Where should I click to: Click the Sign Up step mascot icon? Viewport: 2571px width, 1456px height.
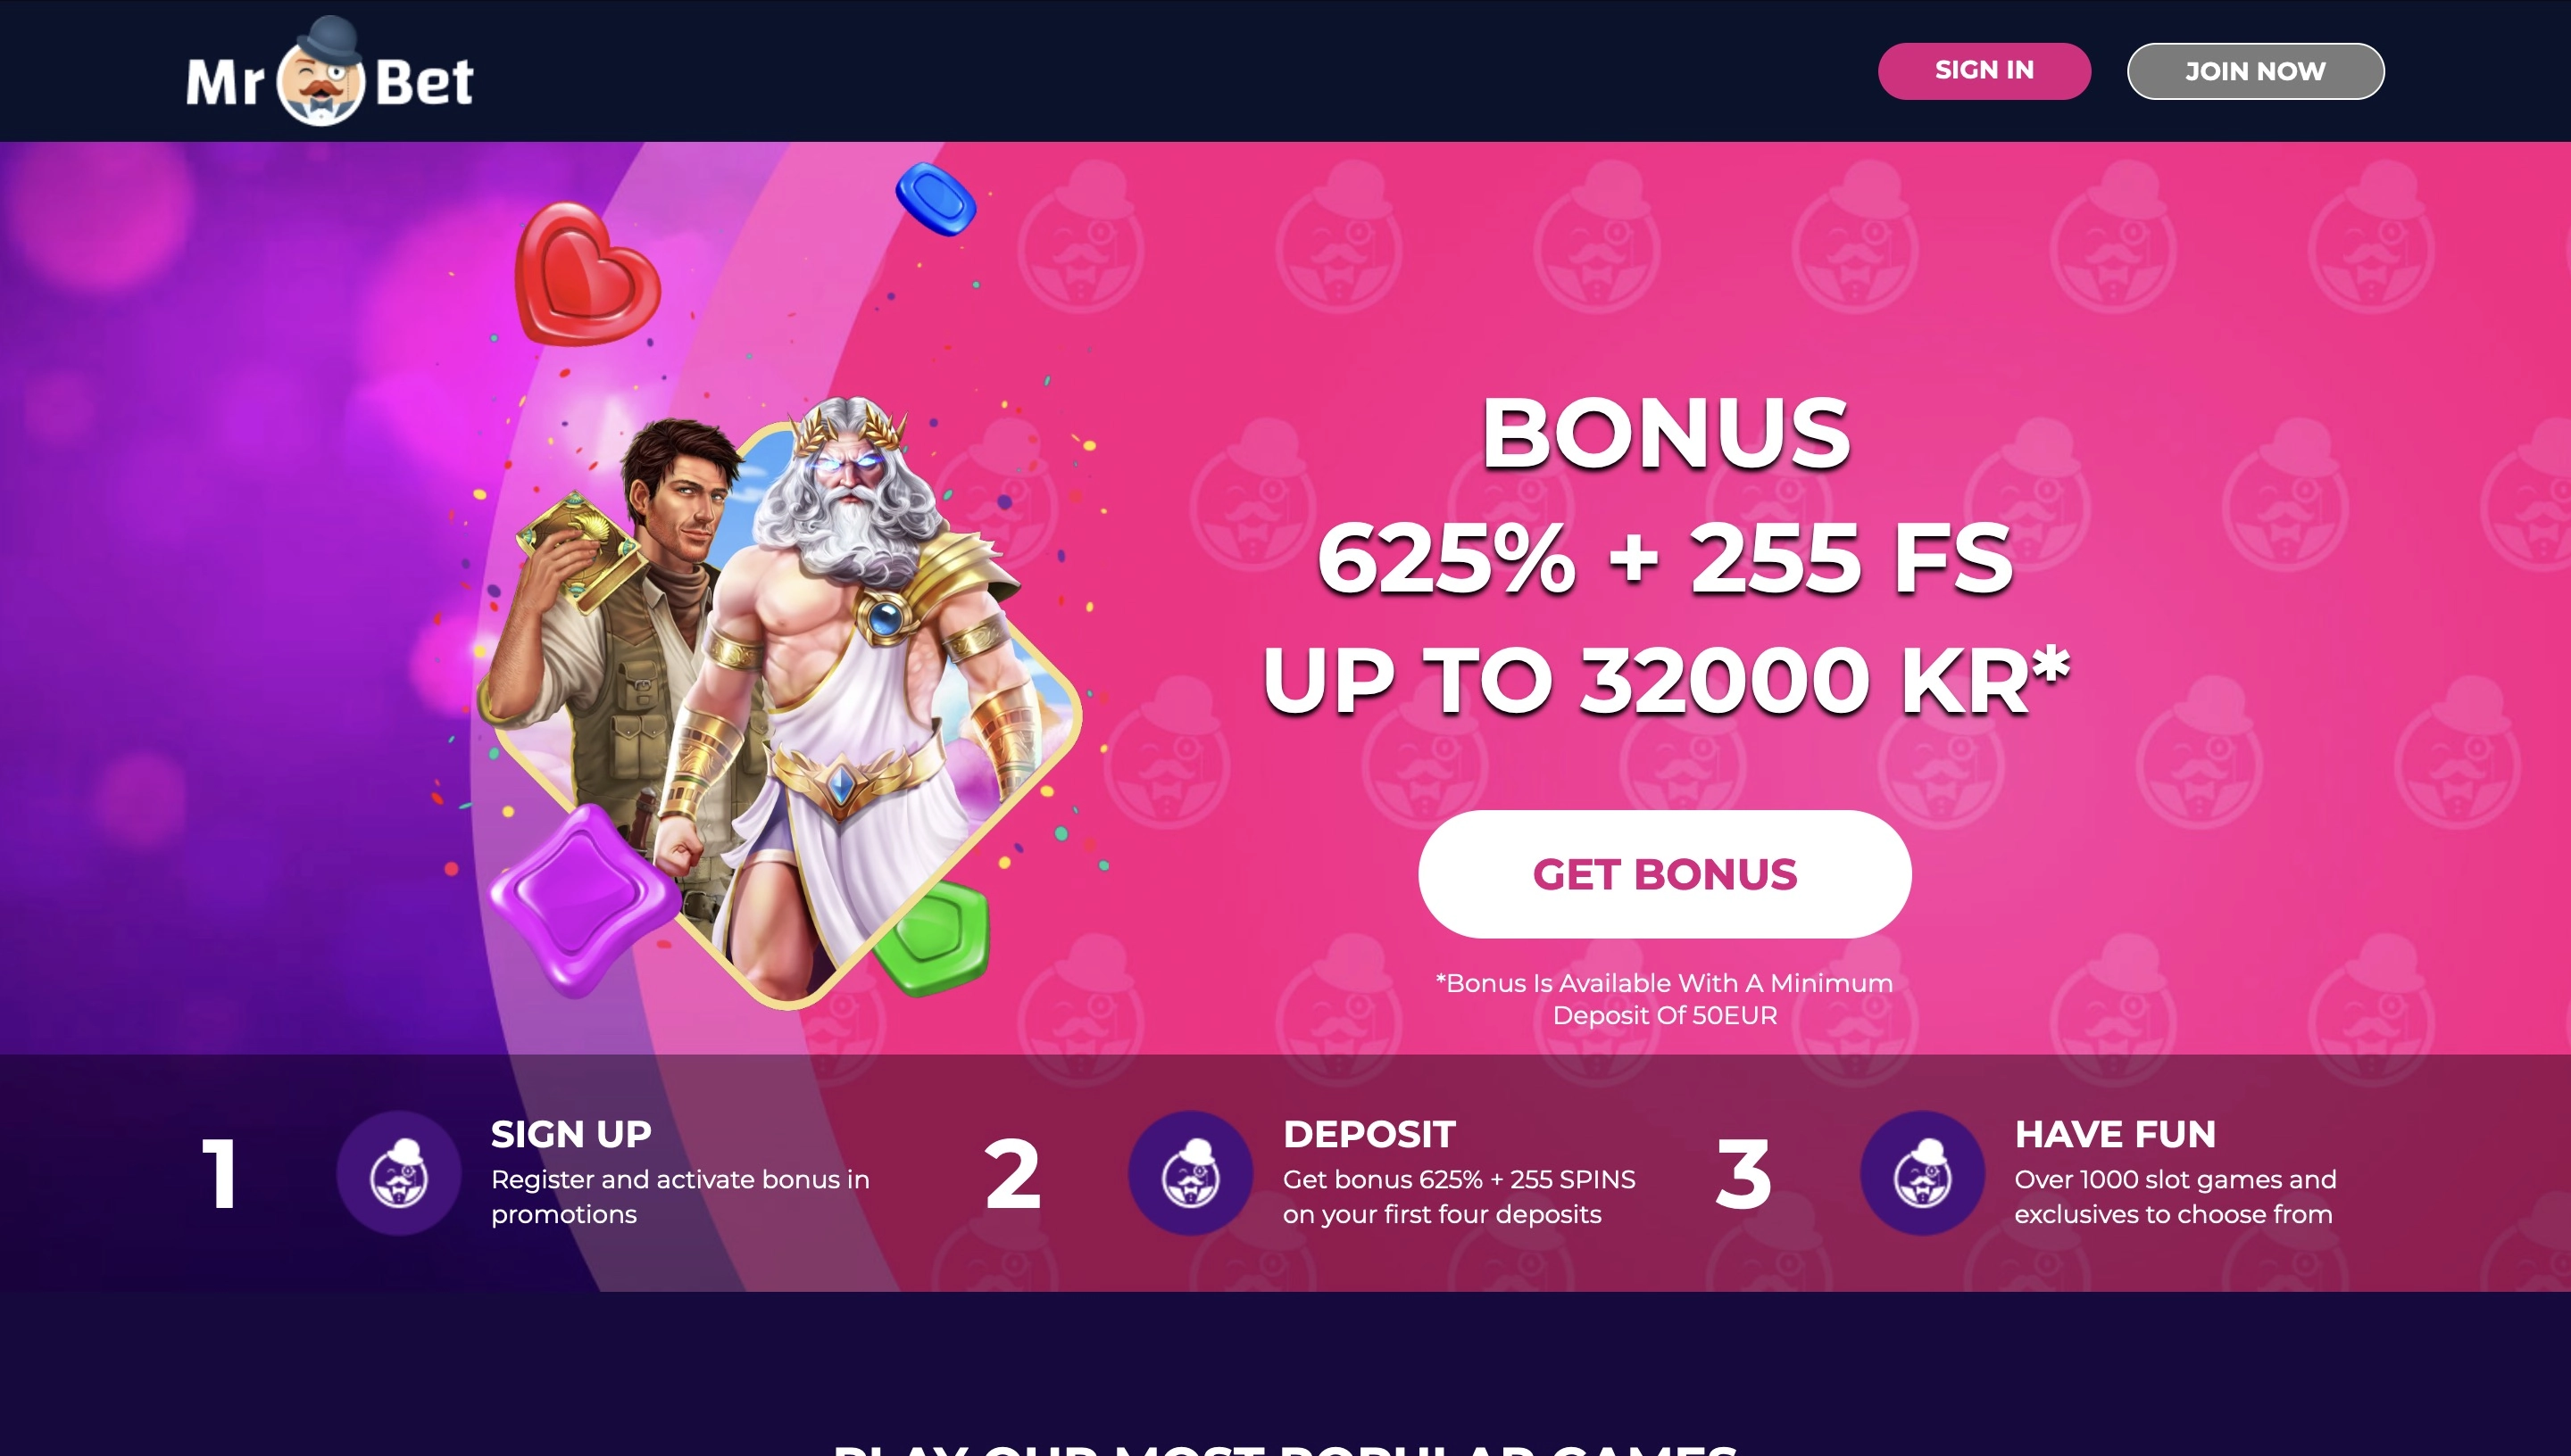398,1173
